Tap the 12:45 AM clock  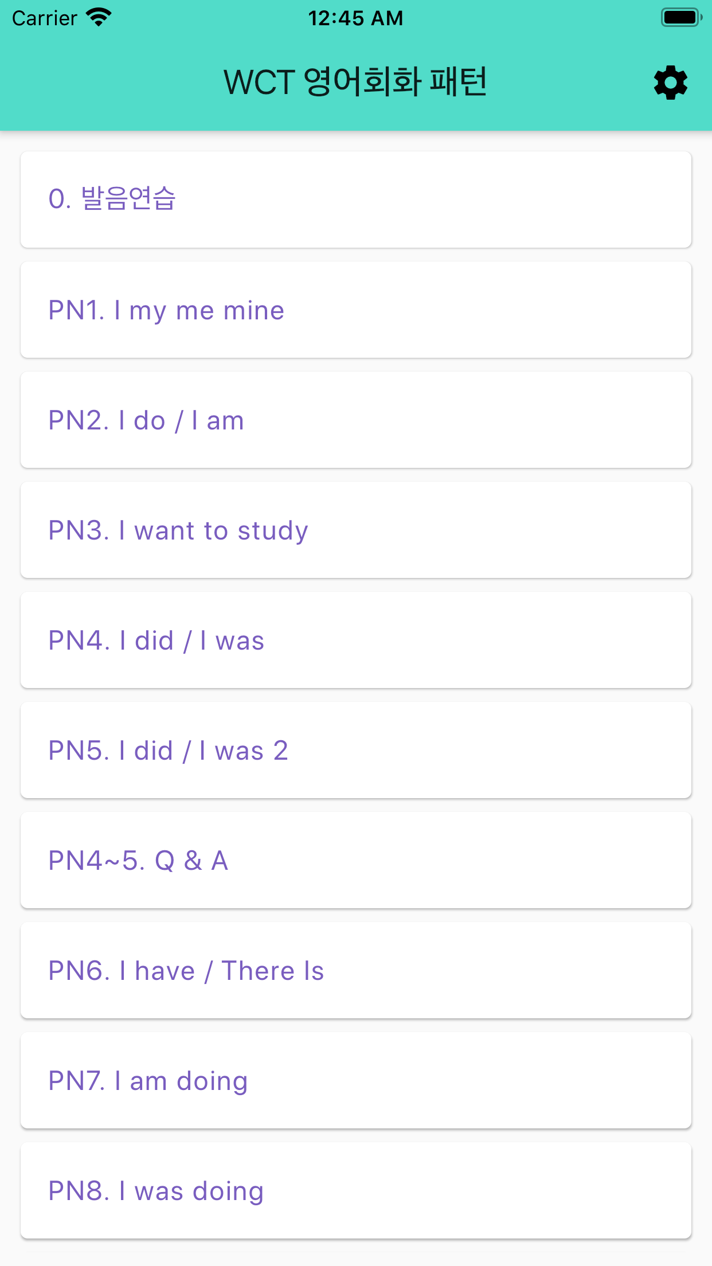355,18
